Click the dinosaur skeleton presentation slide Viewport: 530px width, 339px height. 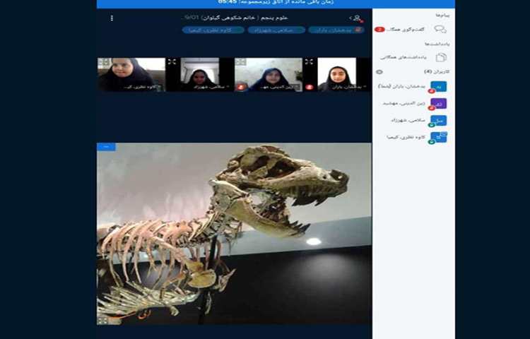234,233
